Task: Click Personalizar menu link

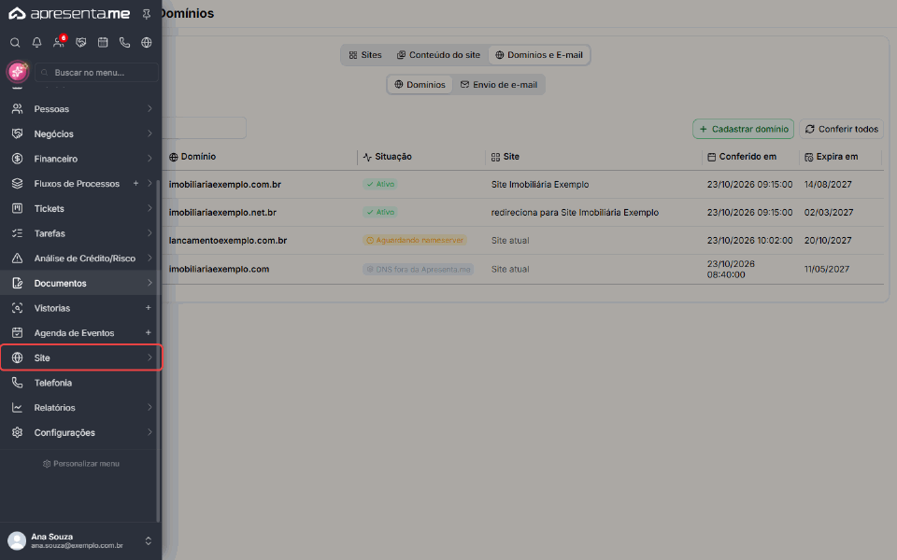Action: tap(81, 464)
